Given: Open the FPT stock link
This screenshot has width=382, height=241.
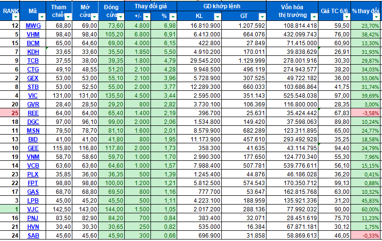Looking at the screenshot, I should 33,183.
